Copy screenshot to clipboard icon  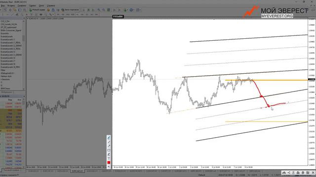303,173
